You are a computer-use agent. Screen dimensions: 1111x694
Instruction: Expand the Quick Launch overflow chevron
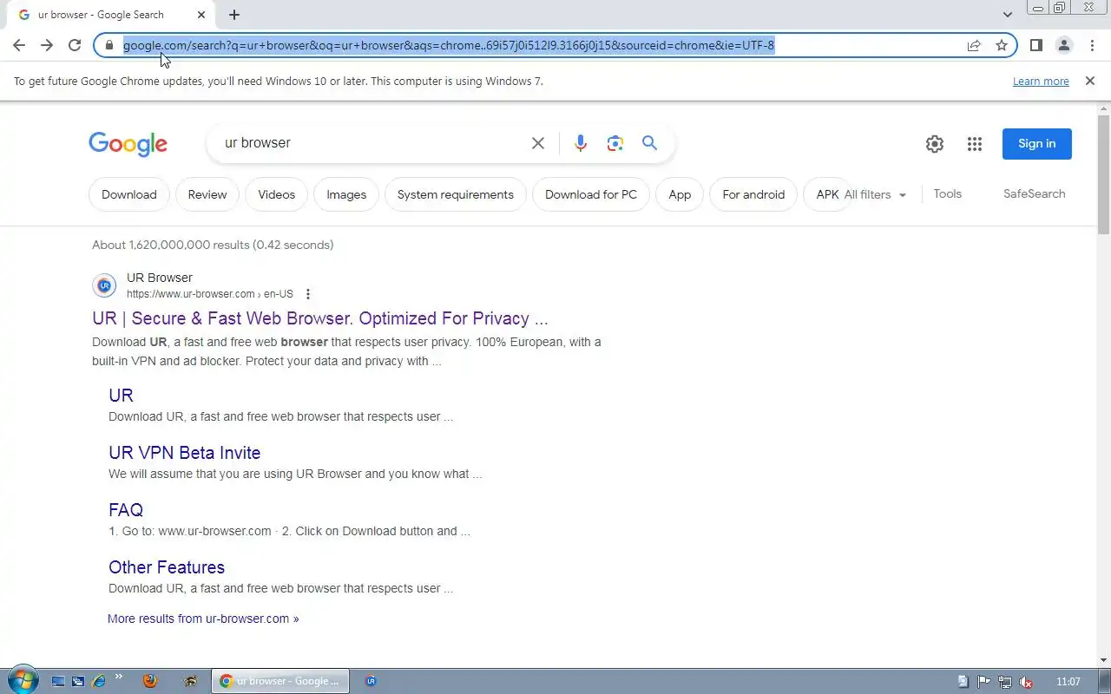pyautogui.click(x=118, y=678)
